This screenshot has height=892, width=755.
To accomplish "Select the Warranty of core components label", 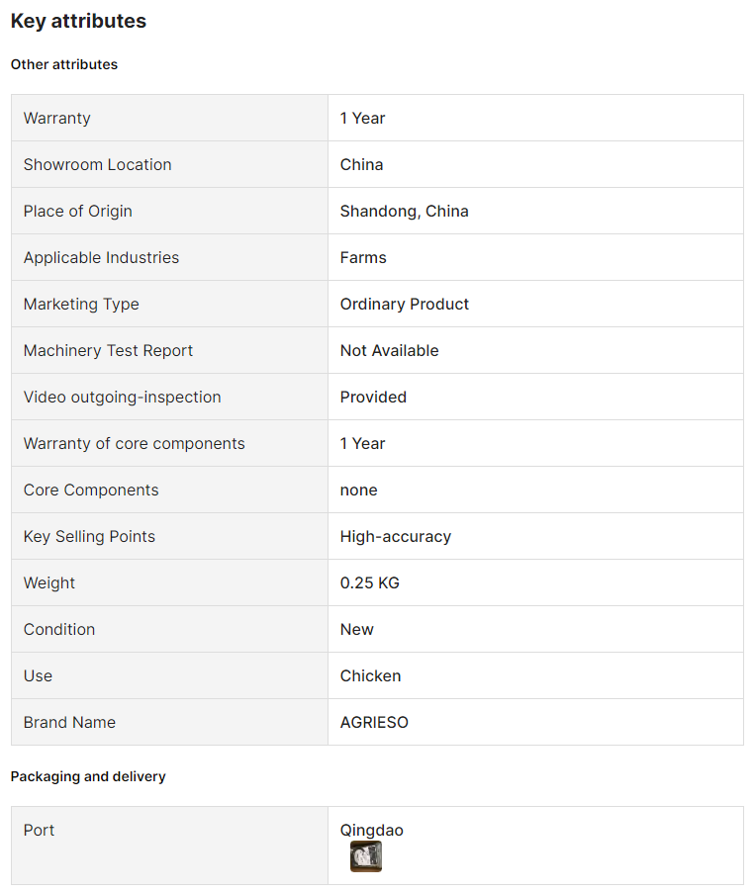I will point(135,444).
